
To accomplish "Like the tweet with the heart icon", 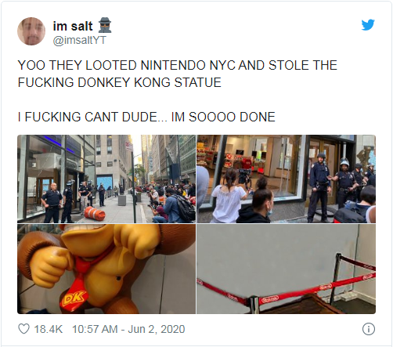I will pos(23,329).
